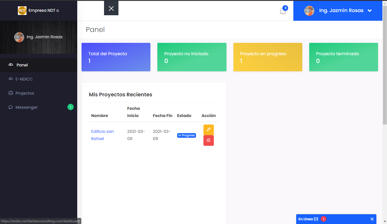The height and width of the screenshot is (224, 387).
Task: Click the Panel dashboard icon in sidebar
Action: pos(11,65)
